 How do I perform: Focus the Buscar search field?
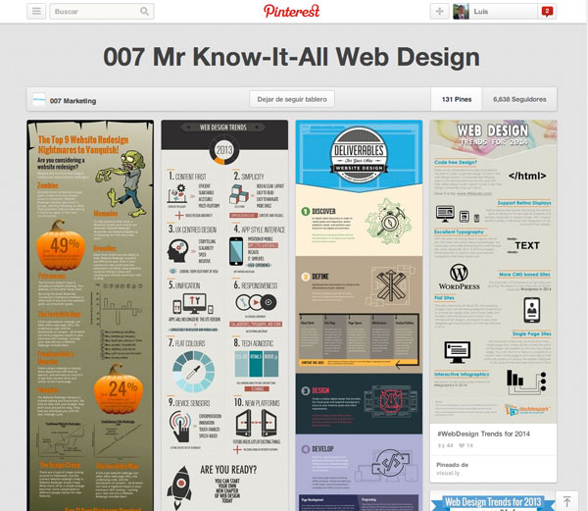tap(102, 11)
